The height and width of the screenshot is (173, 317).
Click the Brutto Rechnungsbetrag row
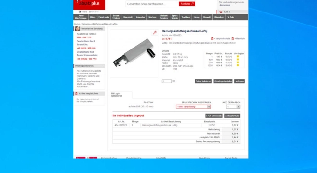(176, 142)
